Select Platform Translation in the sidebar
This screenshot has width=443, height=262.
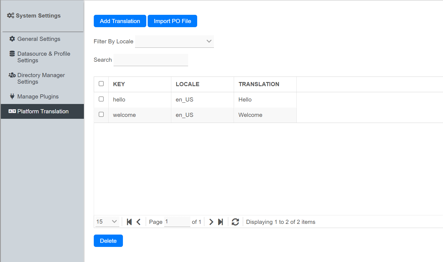pyautogui.click(x=43, y=111)
